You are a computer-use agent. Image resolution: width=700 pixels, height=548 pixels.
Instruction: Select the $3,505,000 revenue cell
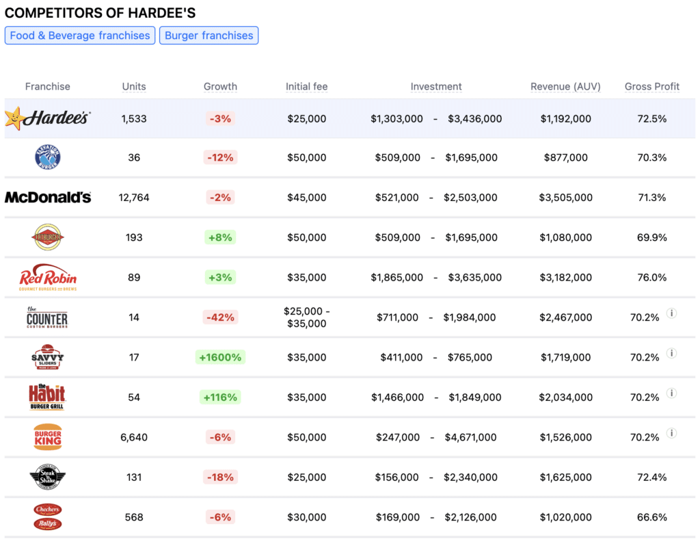[x=565, y=198]
